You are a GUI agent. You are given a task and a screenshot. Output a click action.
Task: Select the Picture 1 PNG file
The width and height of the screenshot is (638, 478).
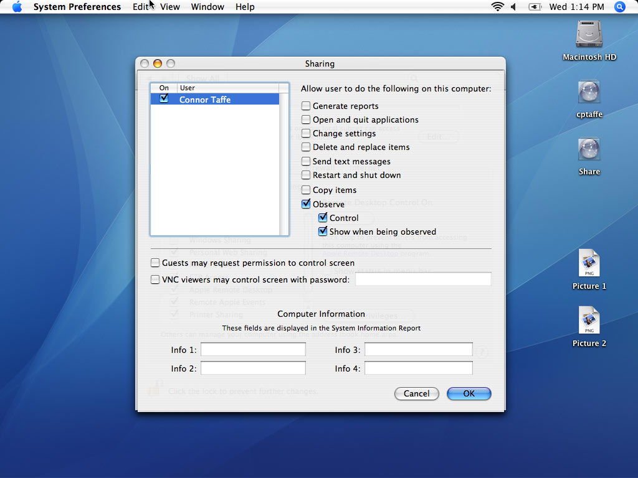point(589,263)
